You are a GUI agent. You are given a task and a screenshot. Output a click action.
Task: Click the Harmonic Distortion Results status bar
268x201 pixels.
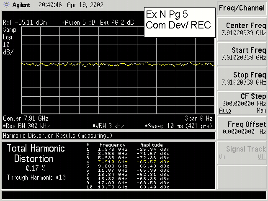pos(108,136)
